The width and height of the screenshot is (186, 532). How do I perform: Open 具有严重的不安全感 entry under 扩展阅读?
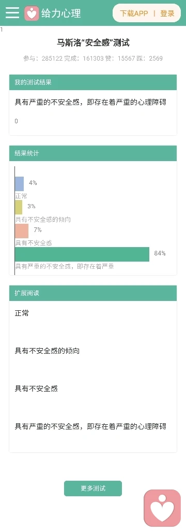coord(90,426)
